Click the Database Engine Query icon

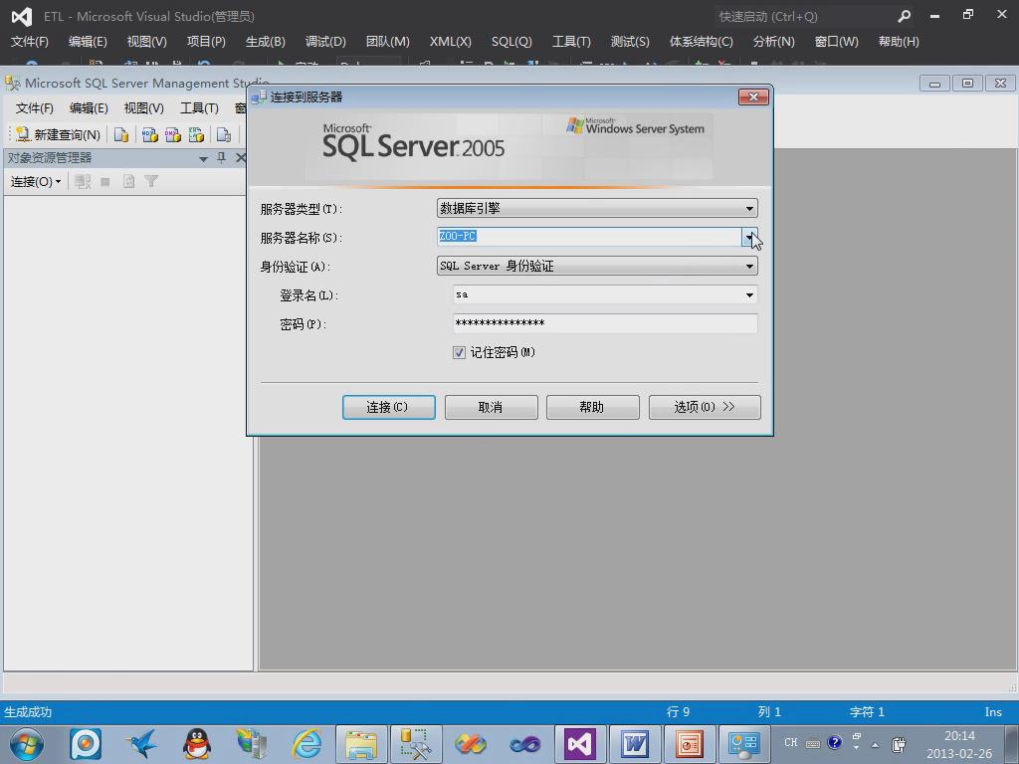[120, 134]
